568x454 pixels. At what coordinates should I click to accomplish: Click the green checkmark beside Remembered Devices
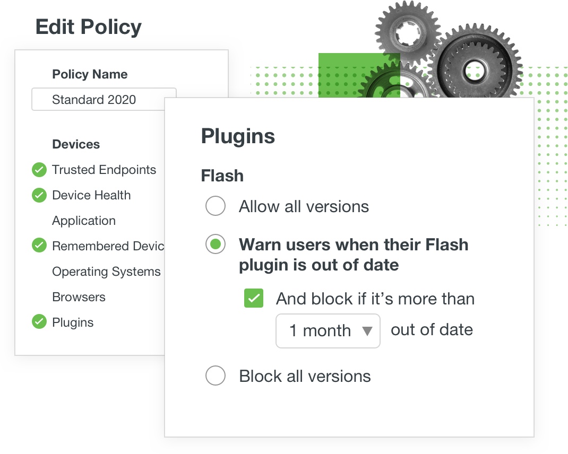click(39, 246)
